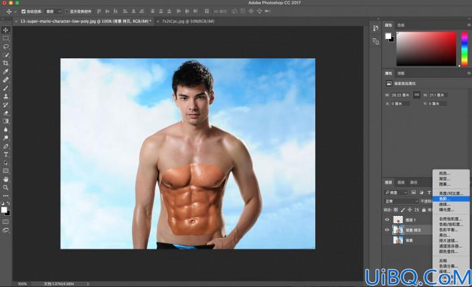Image resolution: width=472 pixels, height=287 pixels.
Task: Select the Gradient tool
Action: click(5, 121)
